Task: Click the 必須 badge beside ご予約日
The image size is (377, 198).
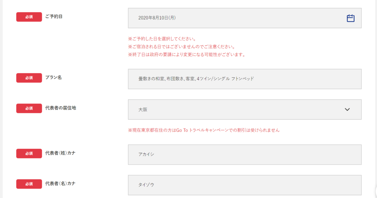Action: pos(29,17)
